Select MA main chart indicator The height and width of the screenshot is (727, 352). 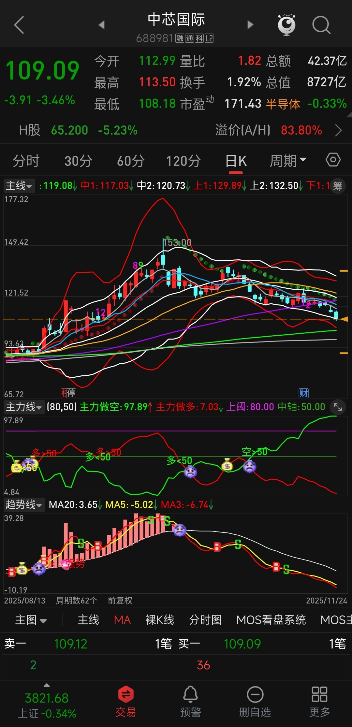coord(122,620)
